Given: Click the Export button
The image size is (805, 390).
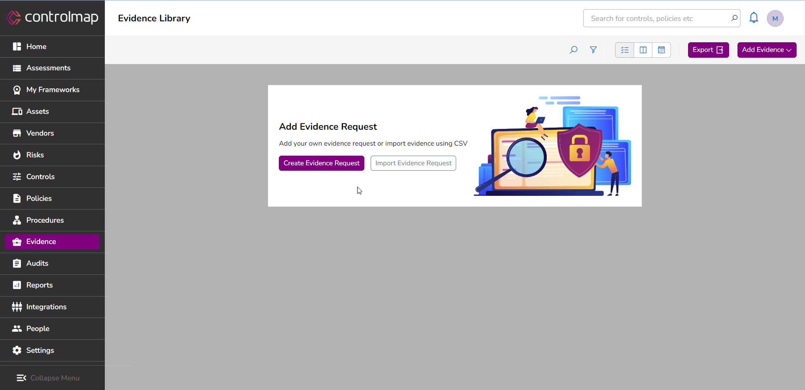Looking at the screenshot, I should [708, 50].
